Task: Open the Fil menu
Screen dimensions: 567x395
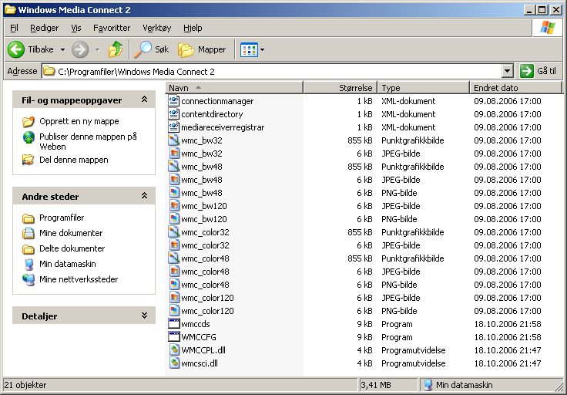Action: 14,28
